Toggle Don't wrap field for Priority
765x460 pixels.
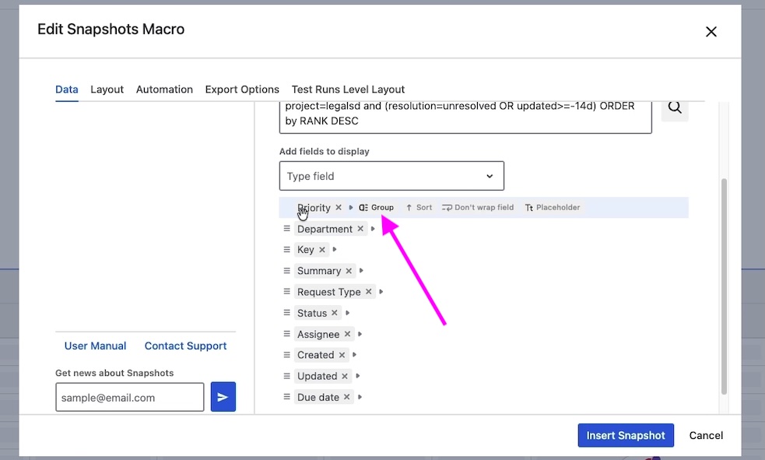[478, 207]
